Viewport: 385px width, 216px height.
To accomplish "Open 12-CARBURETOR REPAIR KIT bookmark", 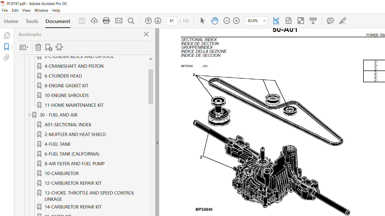I will tap(73, 183).
